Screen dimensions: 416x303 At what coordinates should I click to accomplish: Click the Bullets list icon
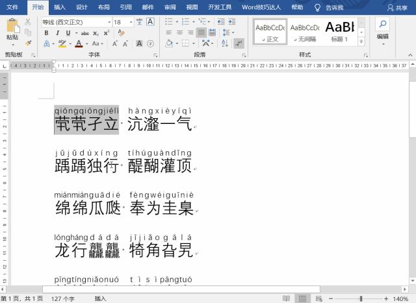[169, 21]
